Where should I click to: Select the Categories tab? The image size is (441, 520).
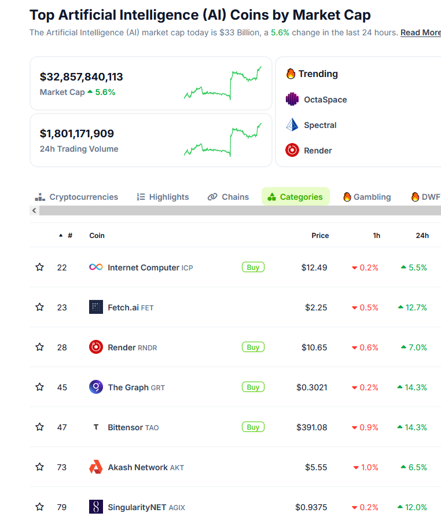[296, 196]
